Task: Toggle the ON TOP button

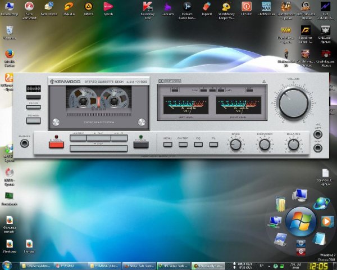Action: tap(183, 145)
